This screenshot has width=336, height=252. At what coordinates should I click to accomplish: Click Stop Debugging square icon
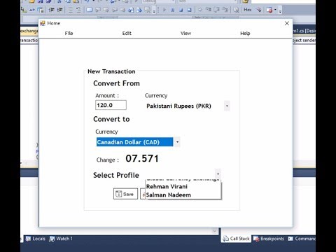pos(181,10)
